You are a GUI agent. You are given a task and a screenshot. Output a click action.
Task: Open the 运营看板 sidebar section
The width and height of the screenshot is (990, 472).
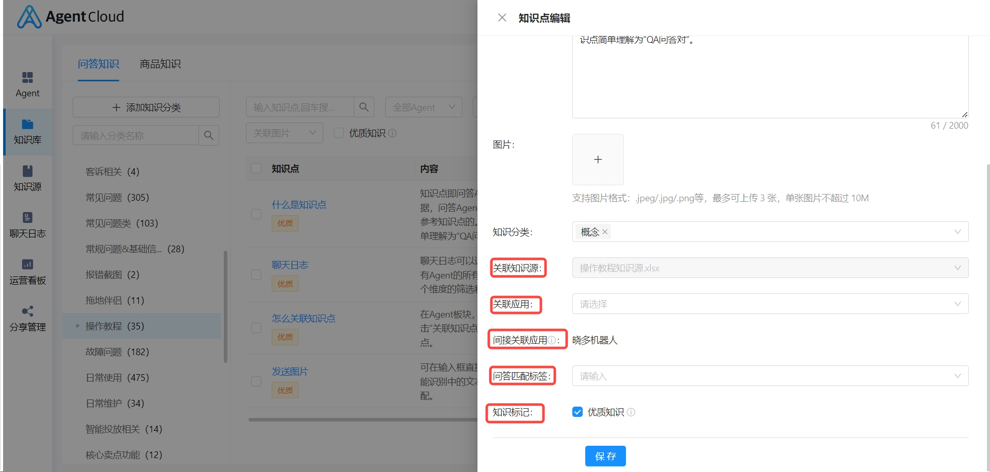27,272
